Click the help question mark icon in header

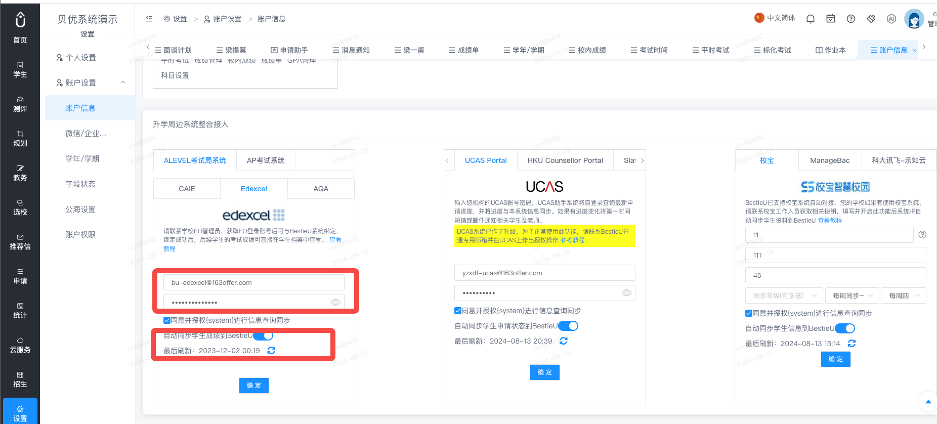pyautogui.click(x=851, y=19)
